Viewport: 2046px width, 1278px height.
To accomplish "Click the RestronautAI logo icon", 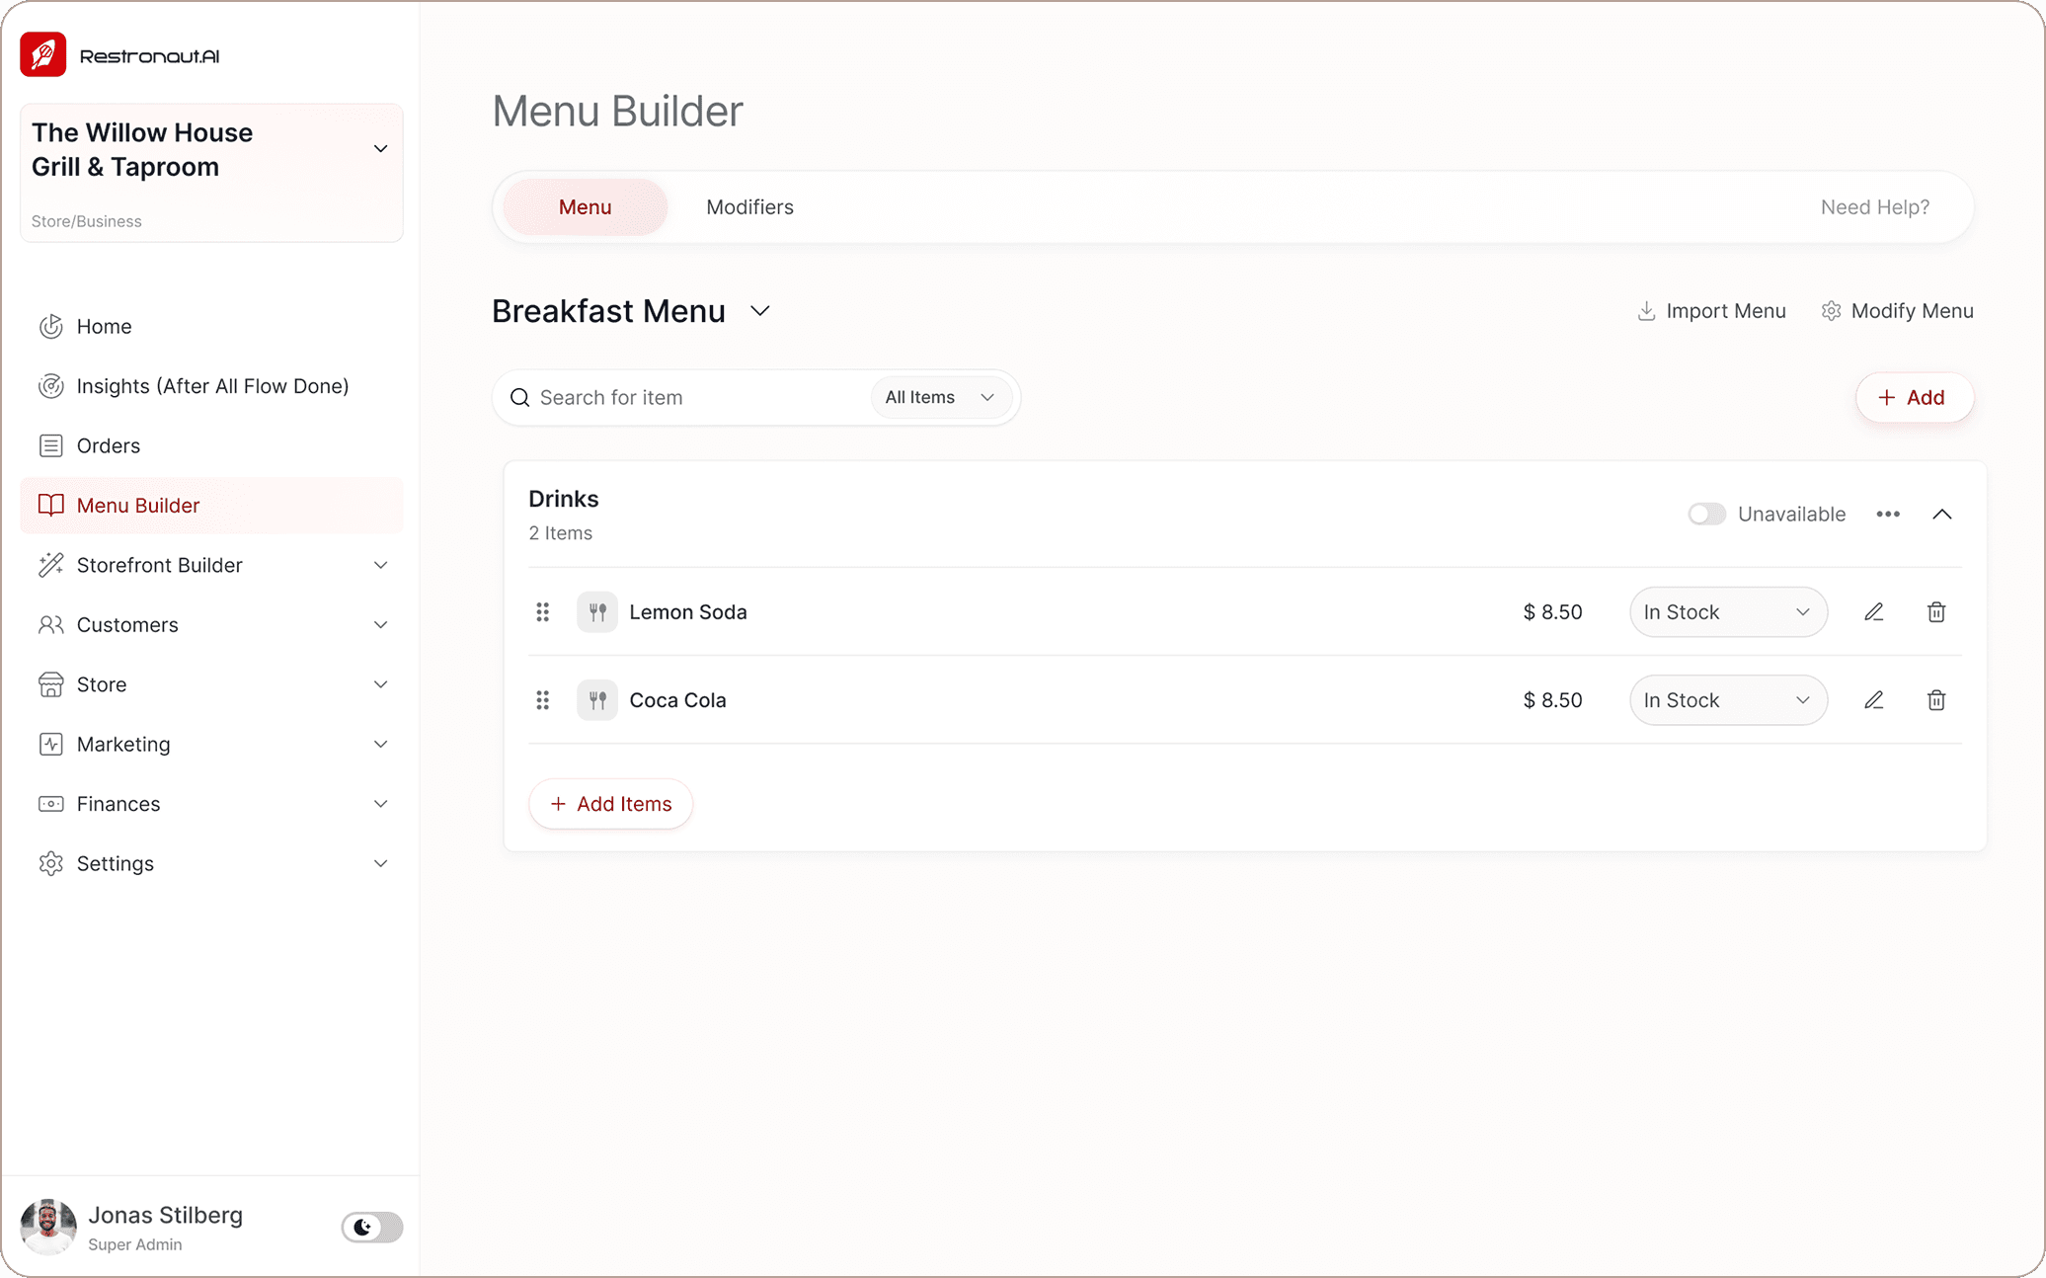I will point(43,55).
